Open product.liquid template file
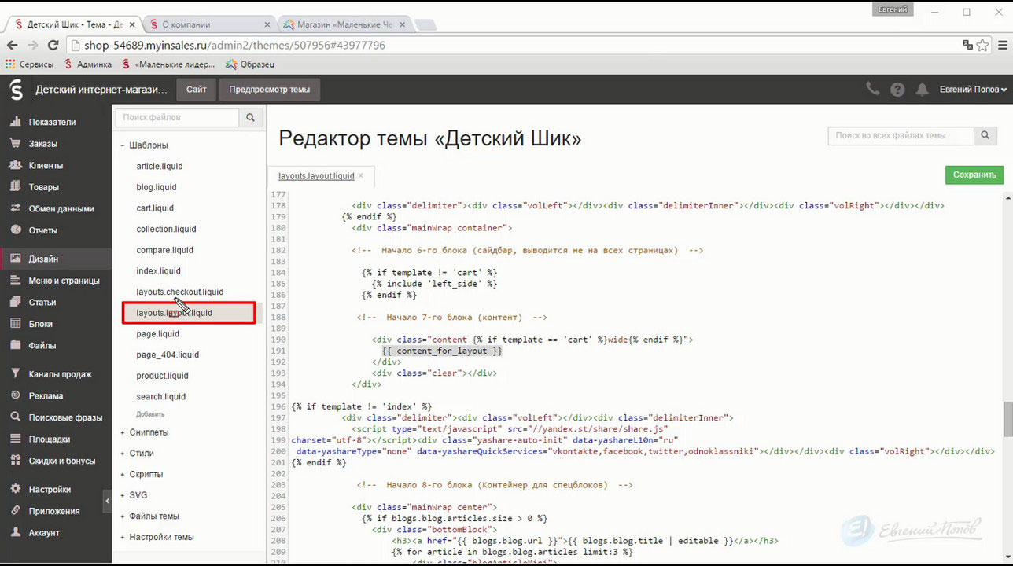The image size is (1013, 566). coord(162,376)
